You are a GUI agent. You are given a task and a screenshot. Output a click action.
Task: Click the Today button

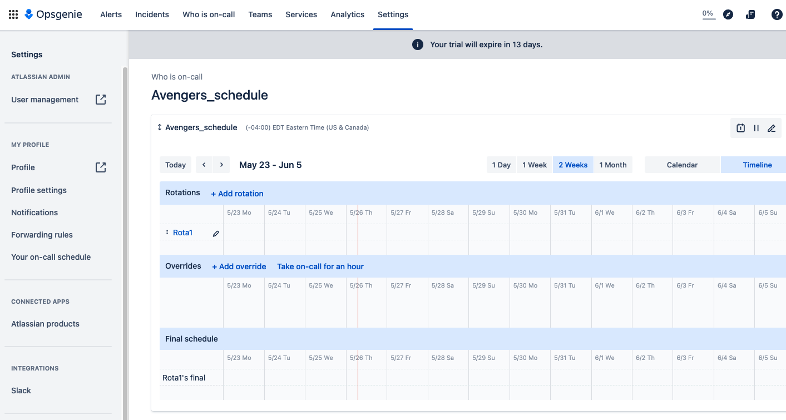pyautogui.click(x=175, y=165)
